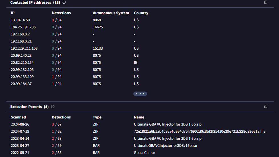Image resolution: width=279 pixels, height=157 pixels.
Task: Open IP address 20.99.133.109
Action: [x=22, y=77]
